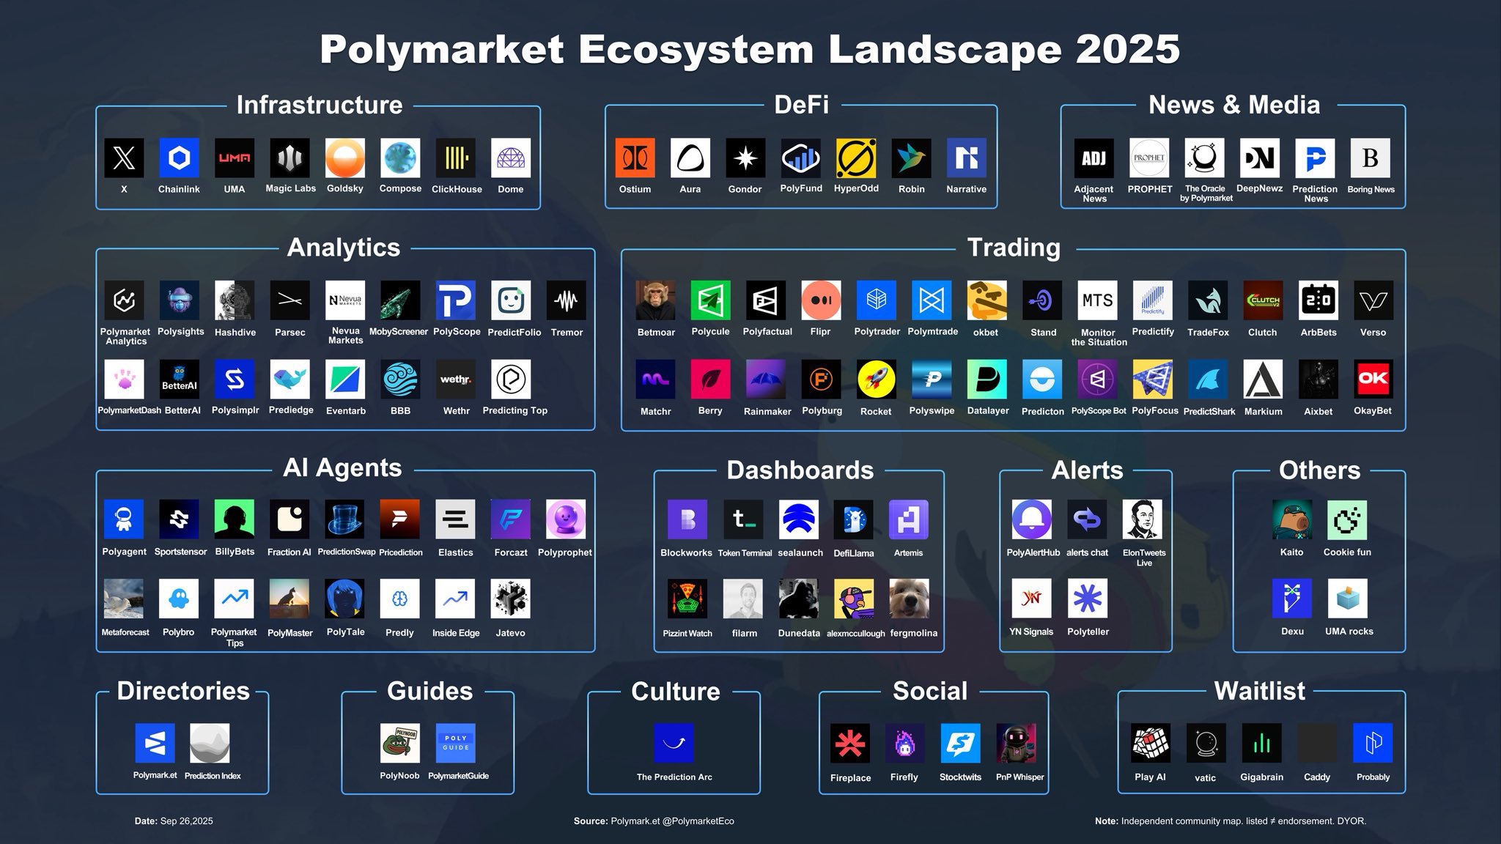Select the UMA logo in Infrastructure
1501x844 pixels.
(x=235, y=158)
